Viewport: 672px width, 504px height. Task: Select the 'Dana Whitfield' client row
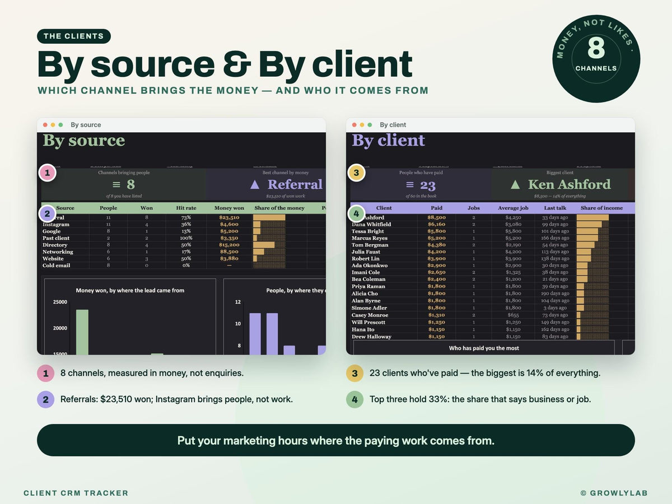tap(371, 224)
